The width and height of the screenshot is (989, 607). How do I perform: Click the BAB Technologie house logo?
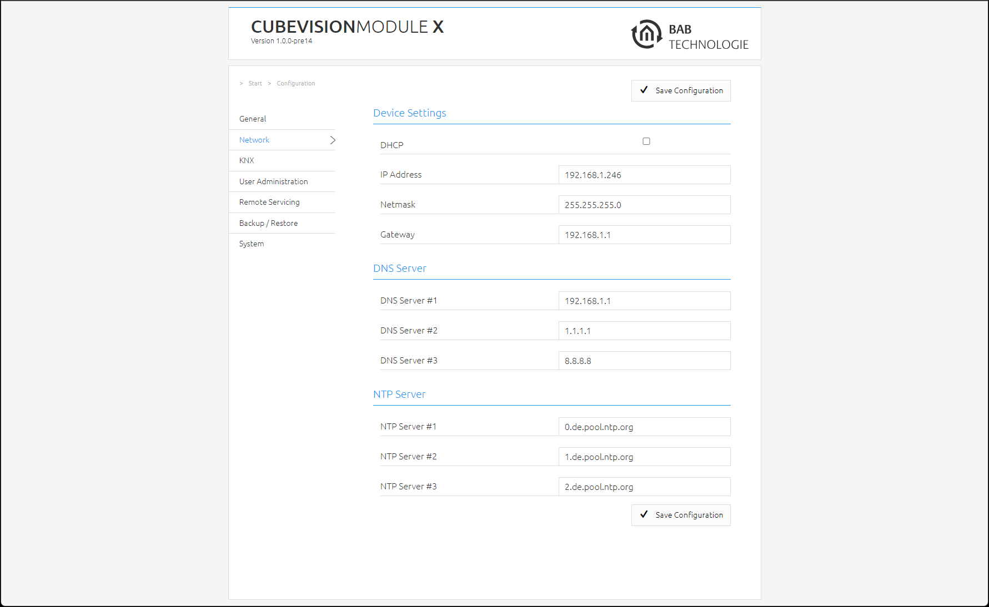tap(646, 34)
